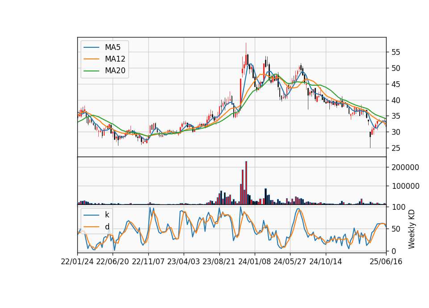Click the 22/01/24 date tick label

pos(77,262)
